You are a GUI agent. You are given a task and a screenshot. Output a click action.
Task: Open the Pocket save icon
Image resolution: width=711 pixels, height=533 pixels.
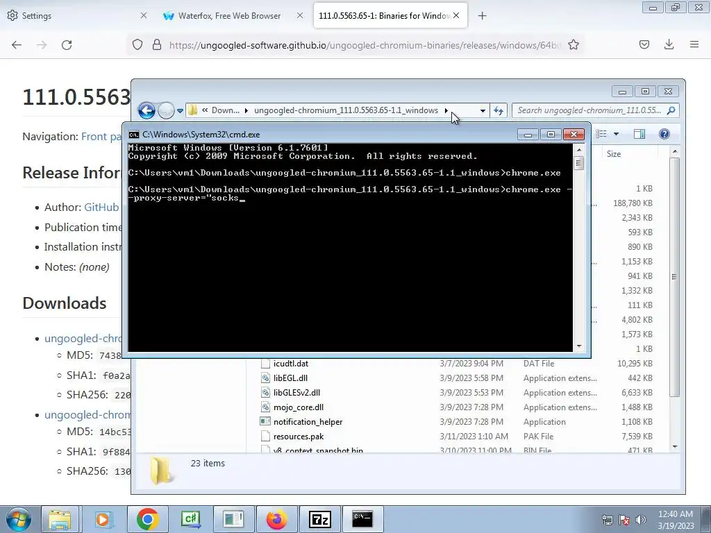(x=644, y=44)
